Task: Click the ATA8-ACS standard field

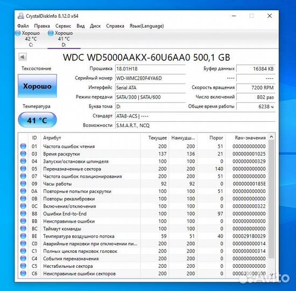Action: point(195,116)
